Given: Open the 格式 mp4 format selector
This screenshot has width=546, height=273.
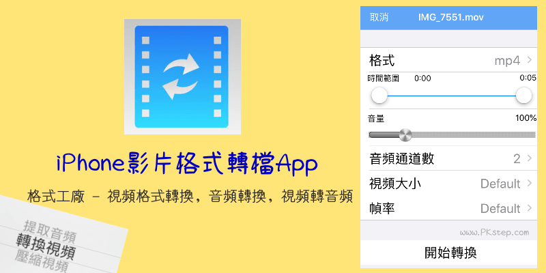Looking at the screenshot, I should pos(448,60).
